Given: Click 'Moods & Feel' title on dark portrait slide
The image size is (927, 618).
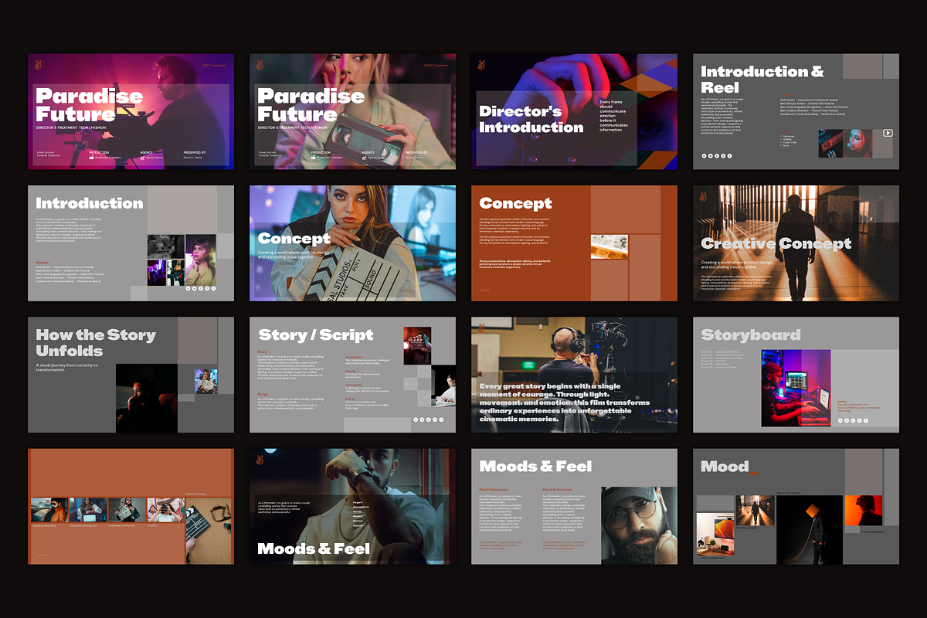Looking at the screenshot, I should (x=313, y=549).
